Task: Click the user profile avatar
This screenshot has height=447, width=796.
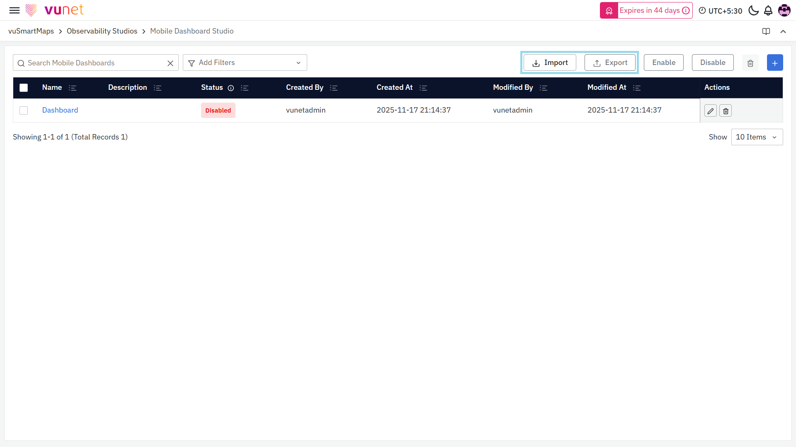Action: point(784,10)
